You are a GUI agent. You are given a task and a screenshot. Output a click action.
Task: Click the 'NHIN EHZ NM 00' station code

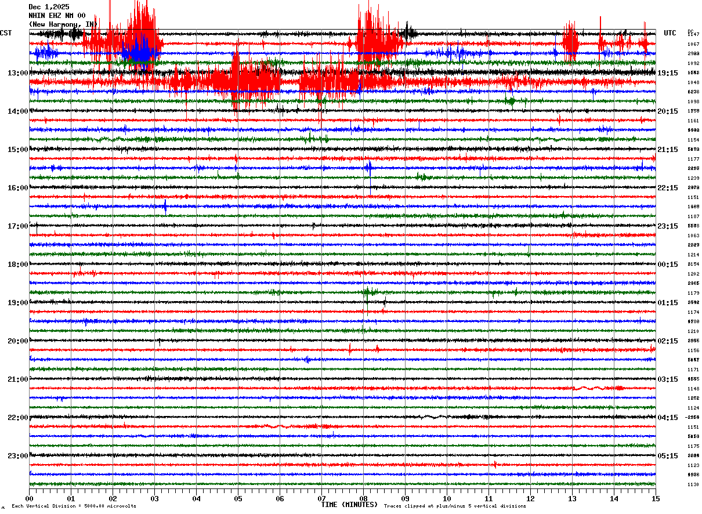(57, 16)
